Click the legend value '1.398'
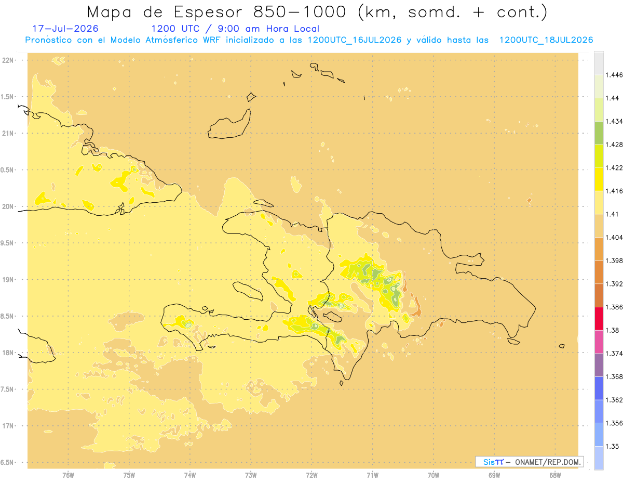 (x=615, y=260)
